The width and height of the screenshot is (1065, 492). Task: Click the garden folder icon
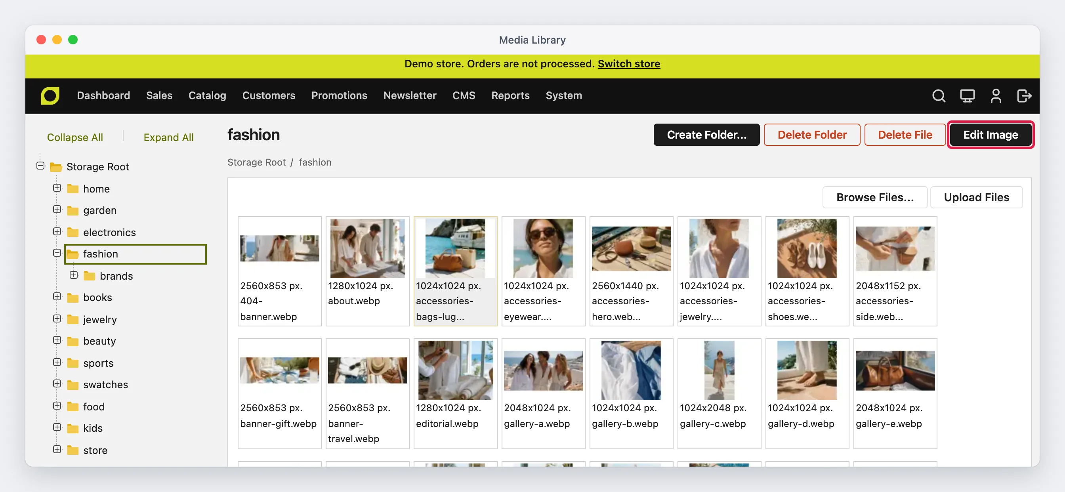[x=73, y=210]
